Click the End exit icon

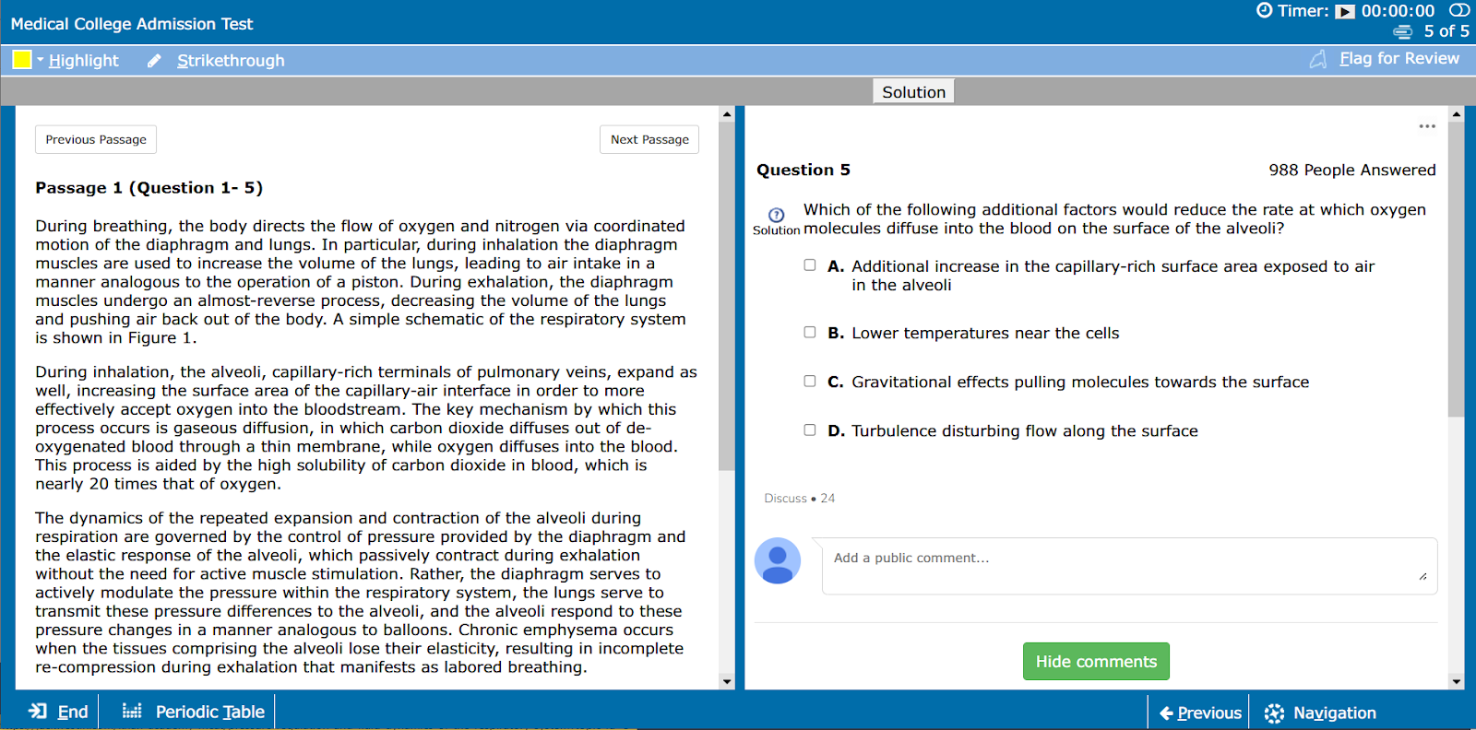(38, 712)
